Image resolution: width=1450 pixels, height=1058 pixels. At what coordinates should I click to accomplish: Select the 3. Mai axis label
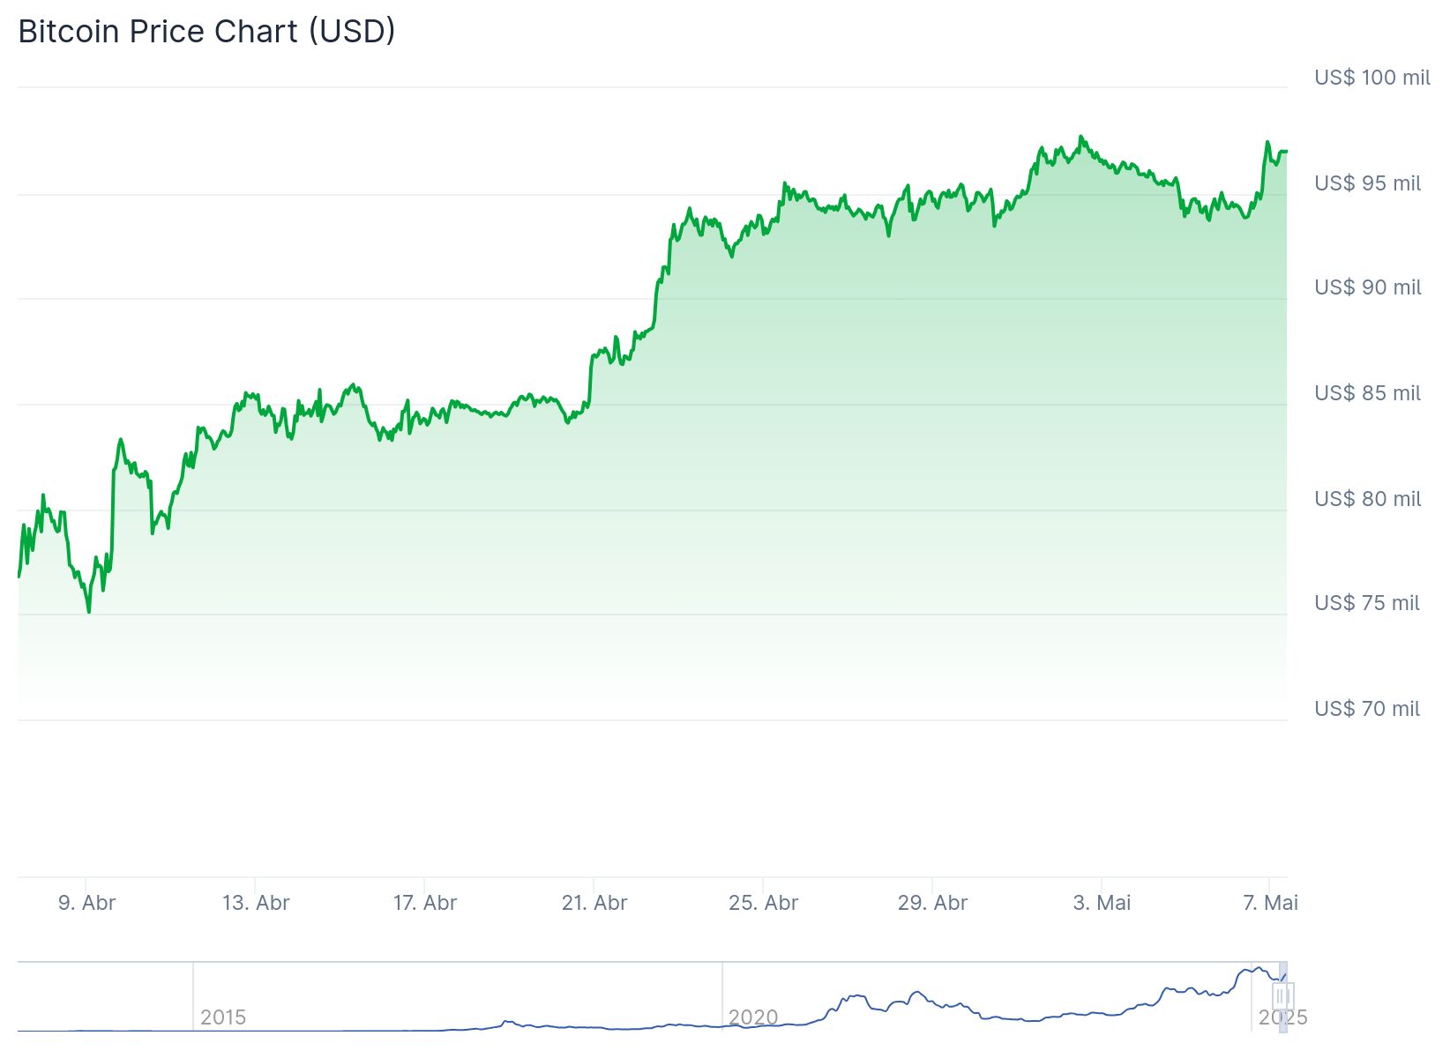click(x=1102, y=903)
